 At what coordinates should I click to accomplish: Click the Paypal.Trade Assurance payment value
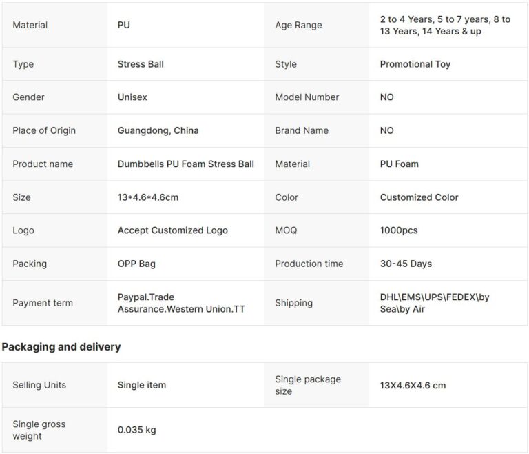coord(181,303)
